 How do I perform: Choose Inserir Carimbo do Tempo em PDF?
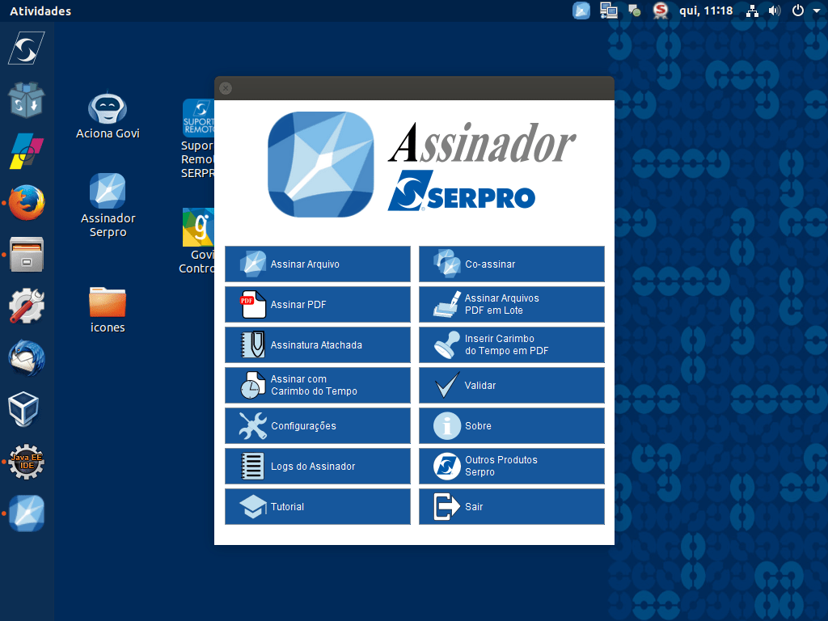coord(512,344)
